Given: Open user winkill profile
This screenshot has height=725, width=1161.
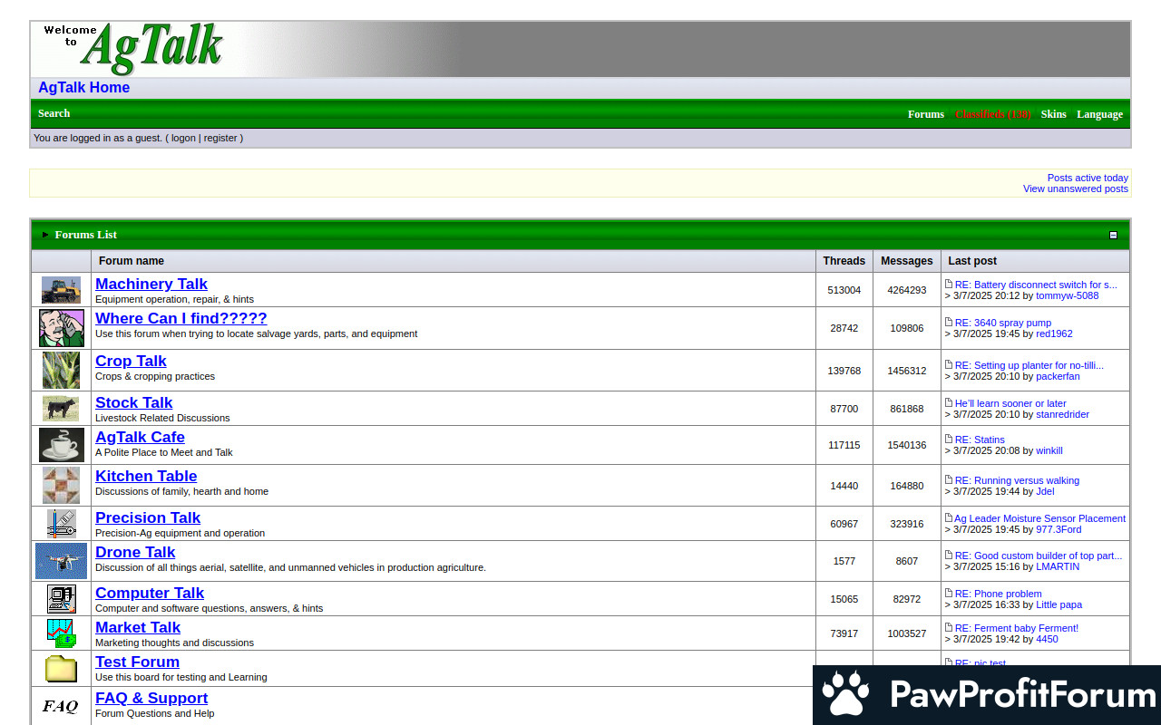Looking at the screenshot, I should pos(1049,450).
